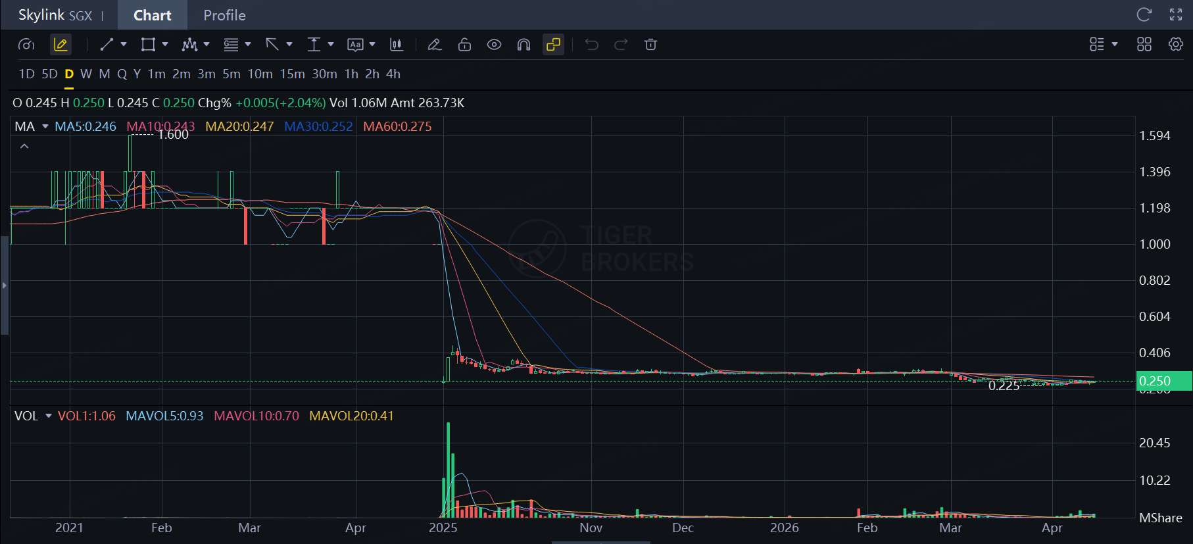Select the 15m timeframe
Image resolution: width=1193 pixels, height=544 pixels.
click(292, 74)
